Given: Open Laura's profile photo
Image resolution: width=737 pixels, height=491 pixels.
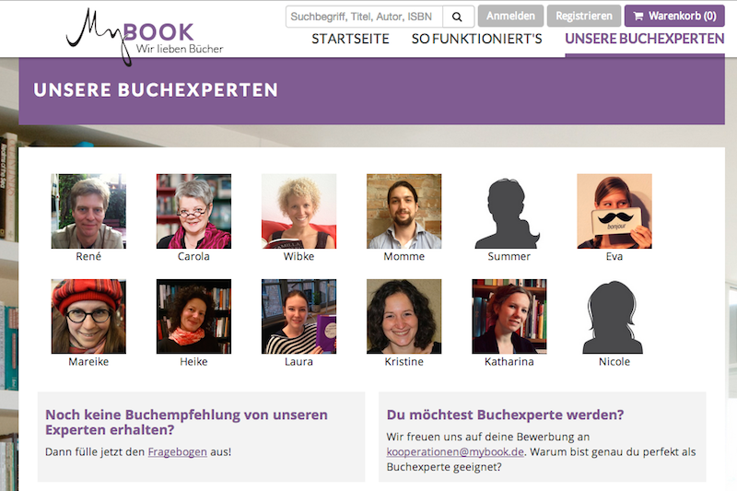Looking at the screenshot, I should (298, 317).
